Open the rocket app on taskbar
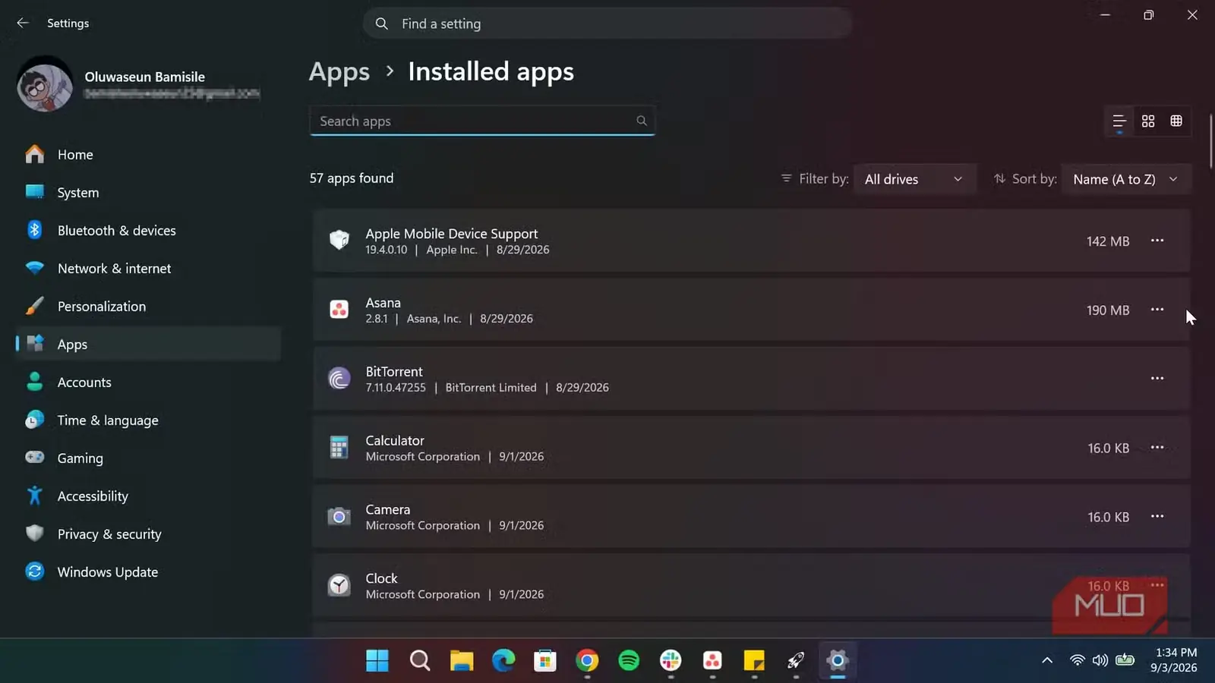 tap(796, 661)
